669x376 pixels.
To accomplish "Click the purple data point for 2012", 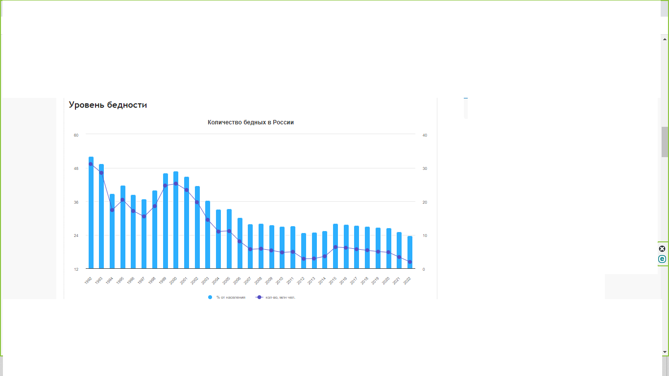I will point(304,258).
